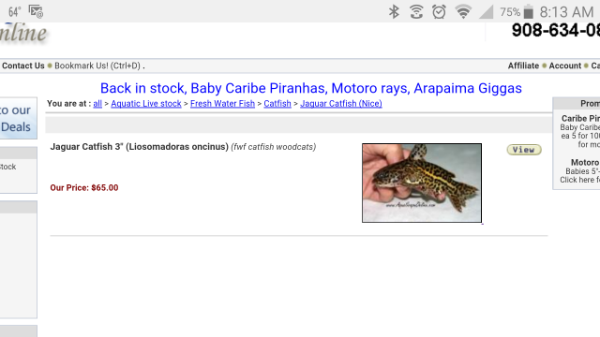
Task: Go to Aquatic Live stock breadcrumb
Action: [x=146, y=104]
